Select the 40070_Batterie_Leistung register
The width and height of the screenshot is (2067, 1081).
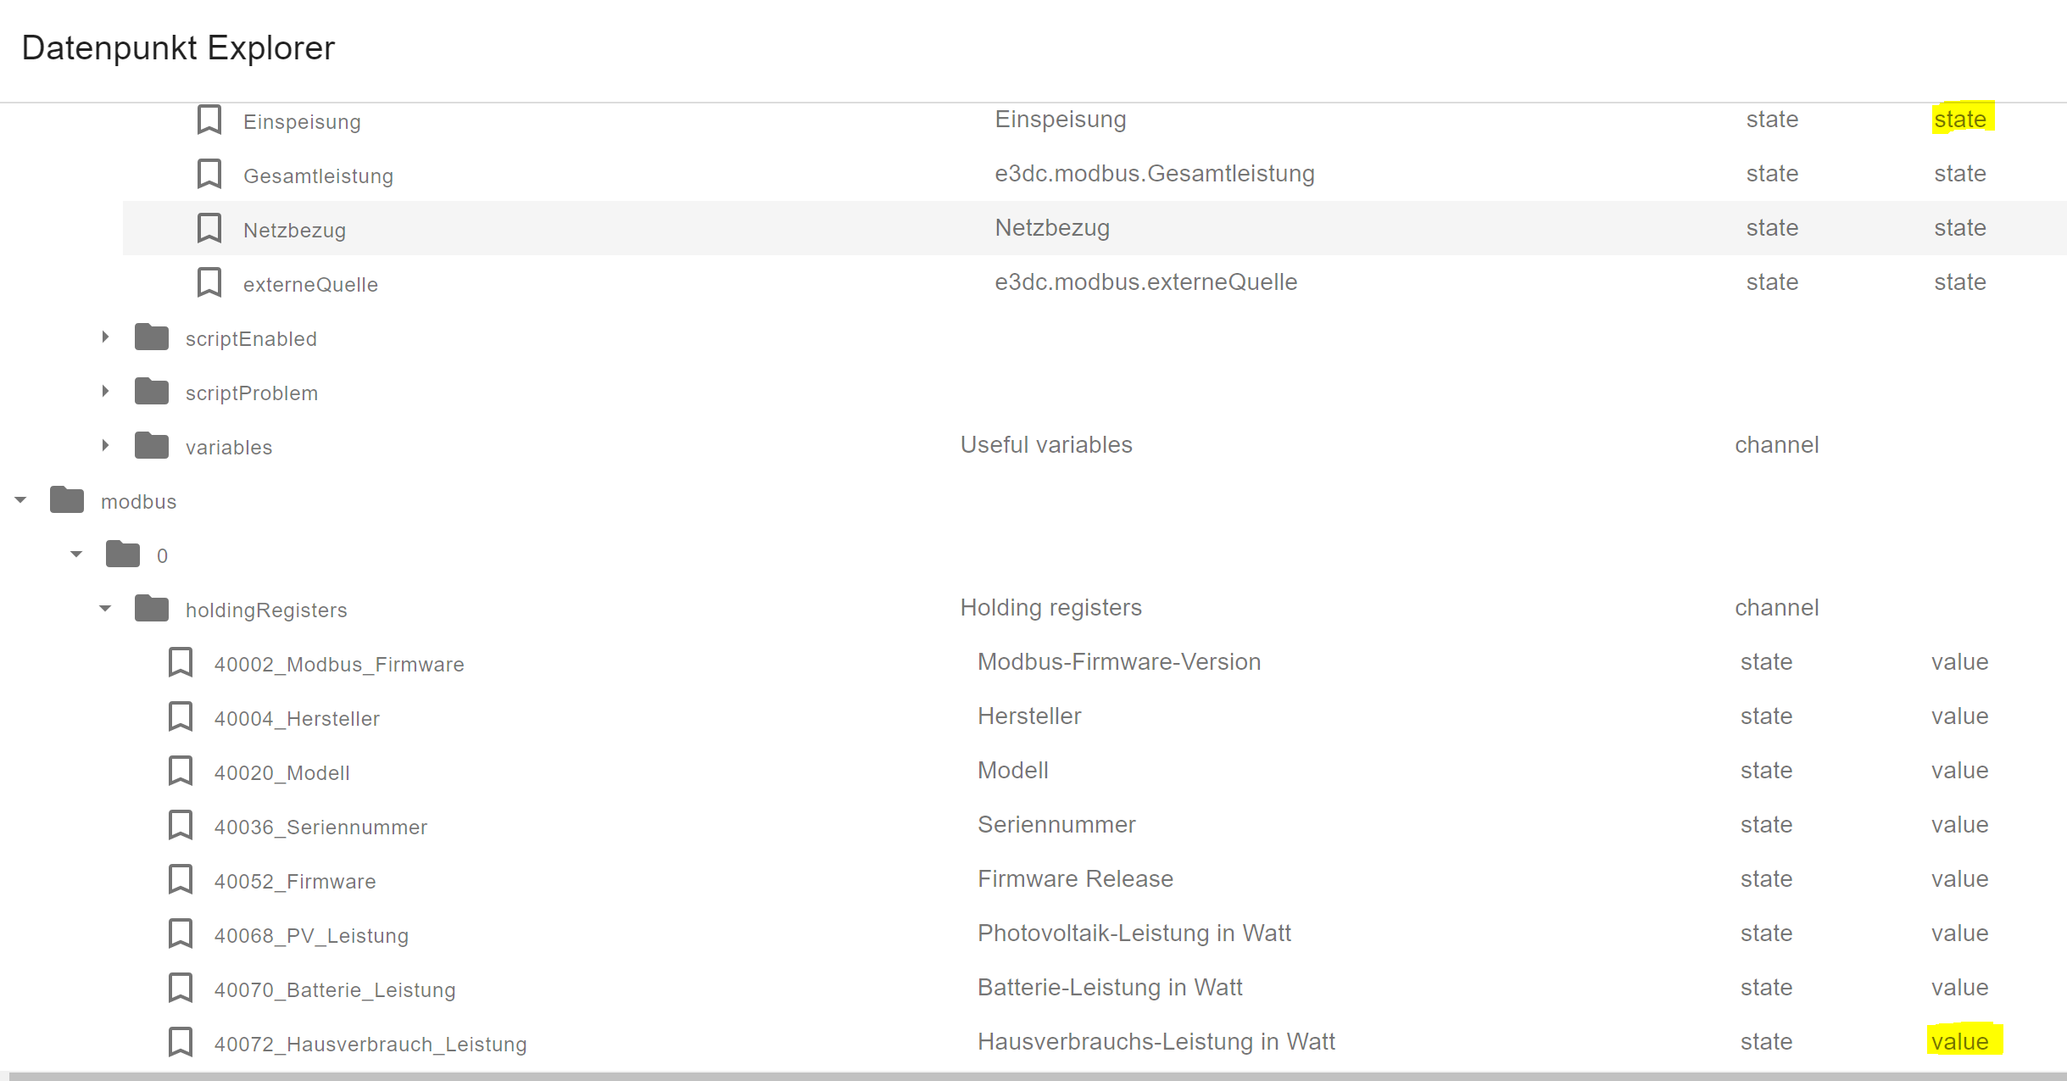coord(335,989)
